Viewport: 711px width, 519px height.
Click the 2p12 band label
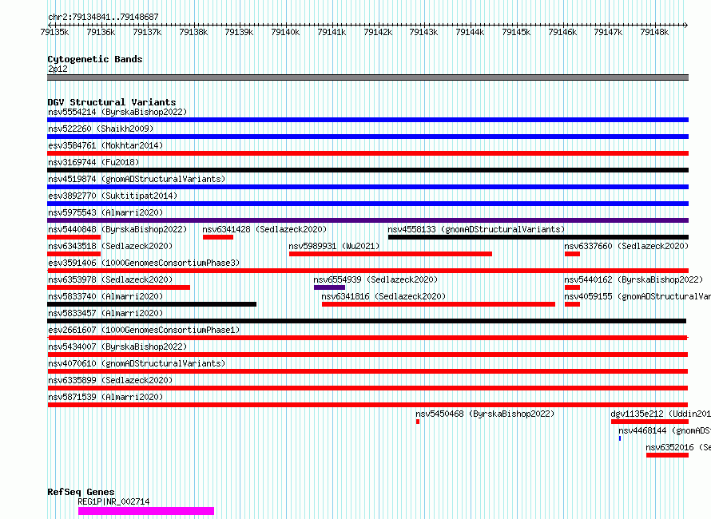[58, 69]
